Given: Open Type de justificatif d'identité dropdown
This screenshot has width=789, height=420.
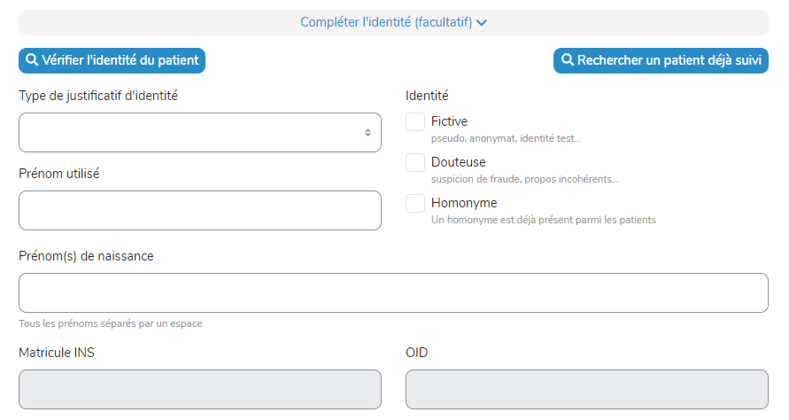Looking at the screenshot, I should [199, 133].
